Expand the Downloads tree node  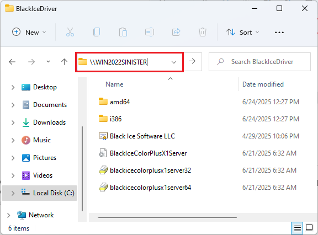(x=13, y=122)
